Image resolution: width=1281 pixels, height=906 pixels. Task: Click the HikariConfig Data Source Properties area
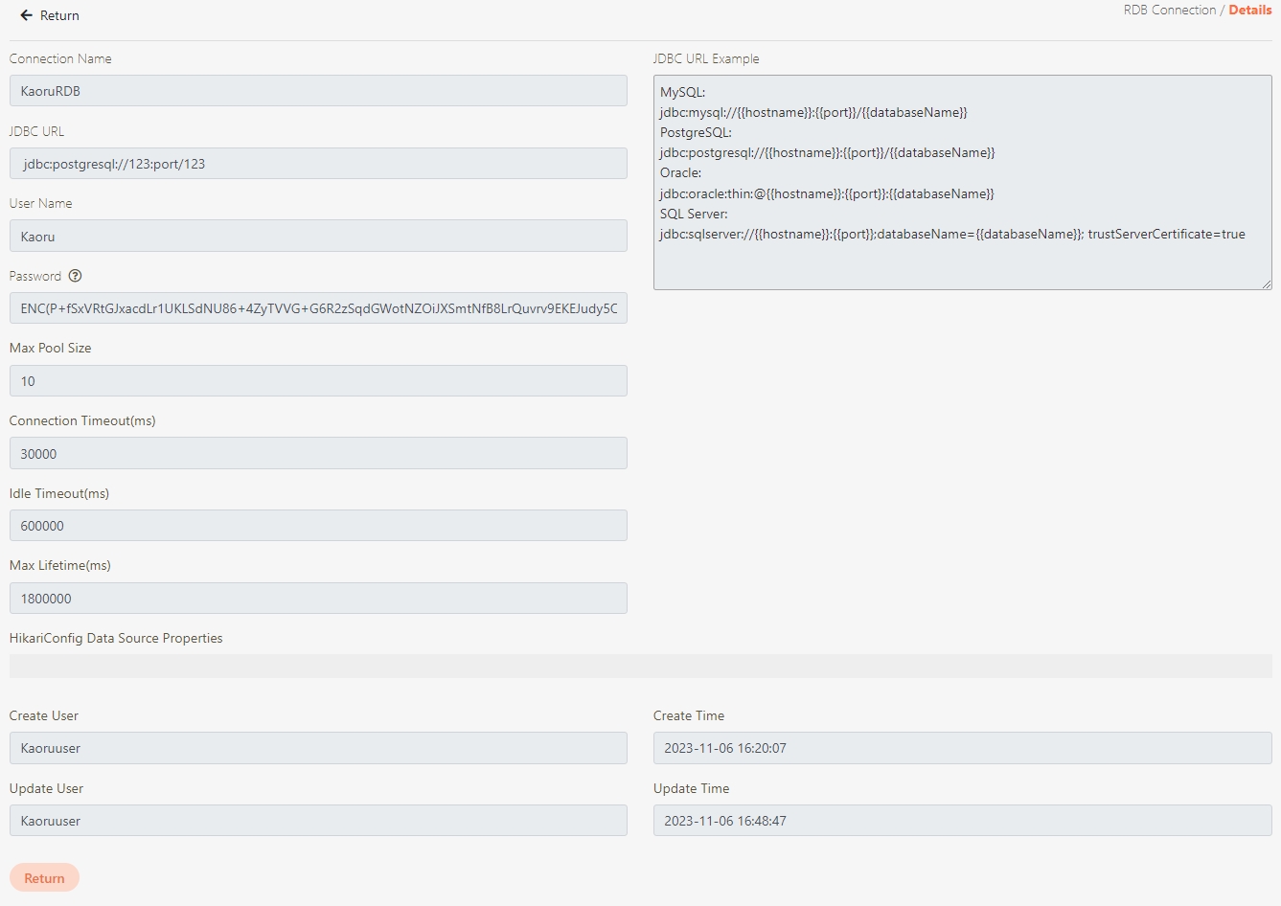point(640,666)
